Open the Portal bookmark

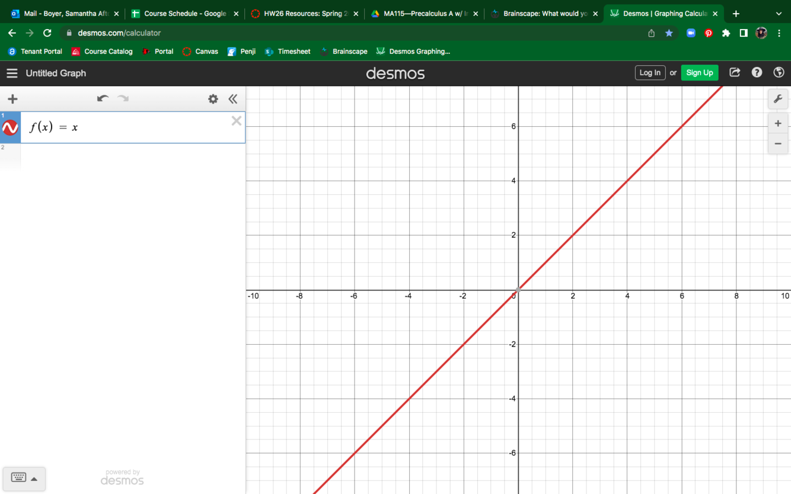click(x=158, y=52)
